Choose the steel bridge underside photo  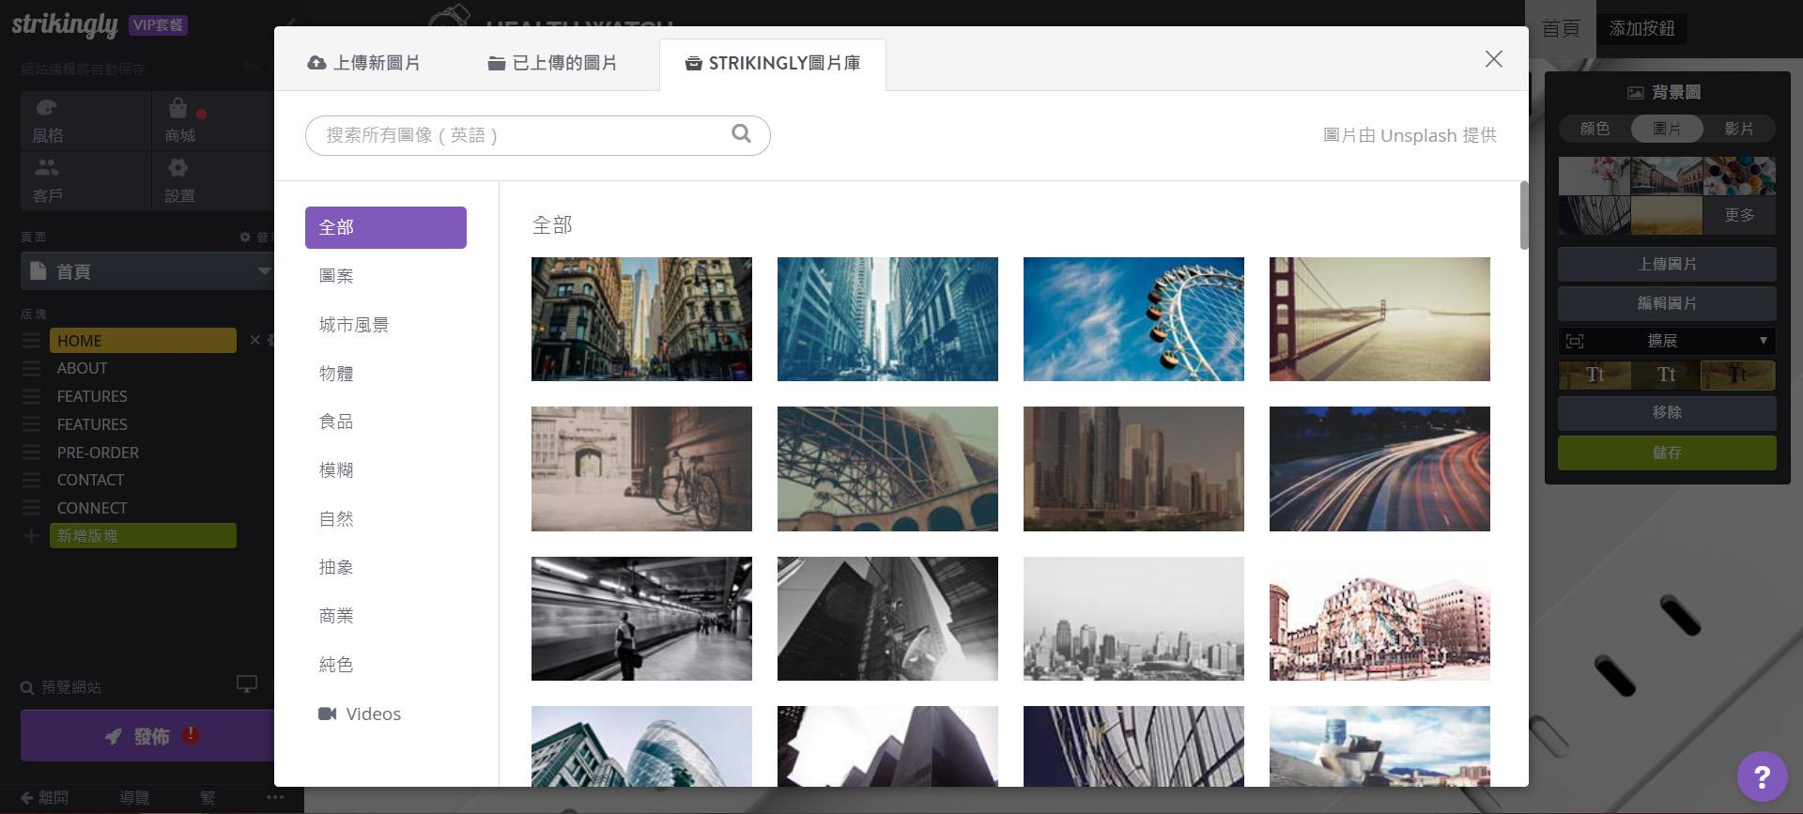point(887,468)
